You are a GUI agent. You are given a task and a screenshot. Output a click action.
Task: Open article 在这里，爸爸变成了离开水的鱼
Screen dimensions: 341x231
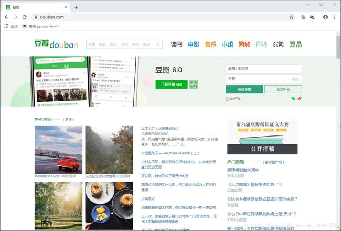click(165, 176)
